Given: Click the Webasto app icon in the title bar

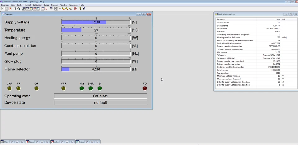Looking at the screenshot, I should tap(1, 2).
